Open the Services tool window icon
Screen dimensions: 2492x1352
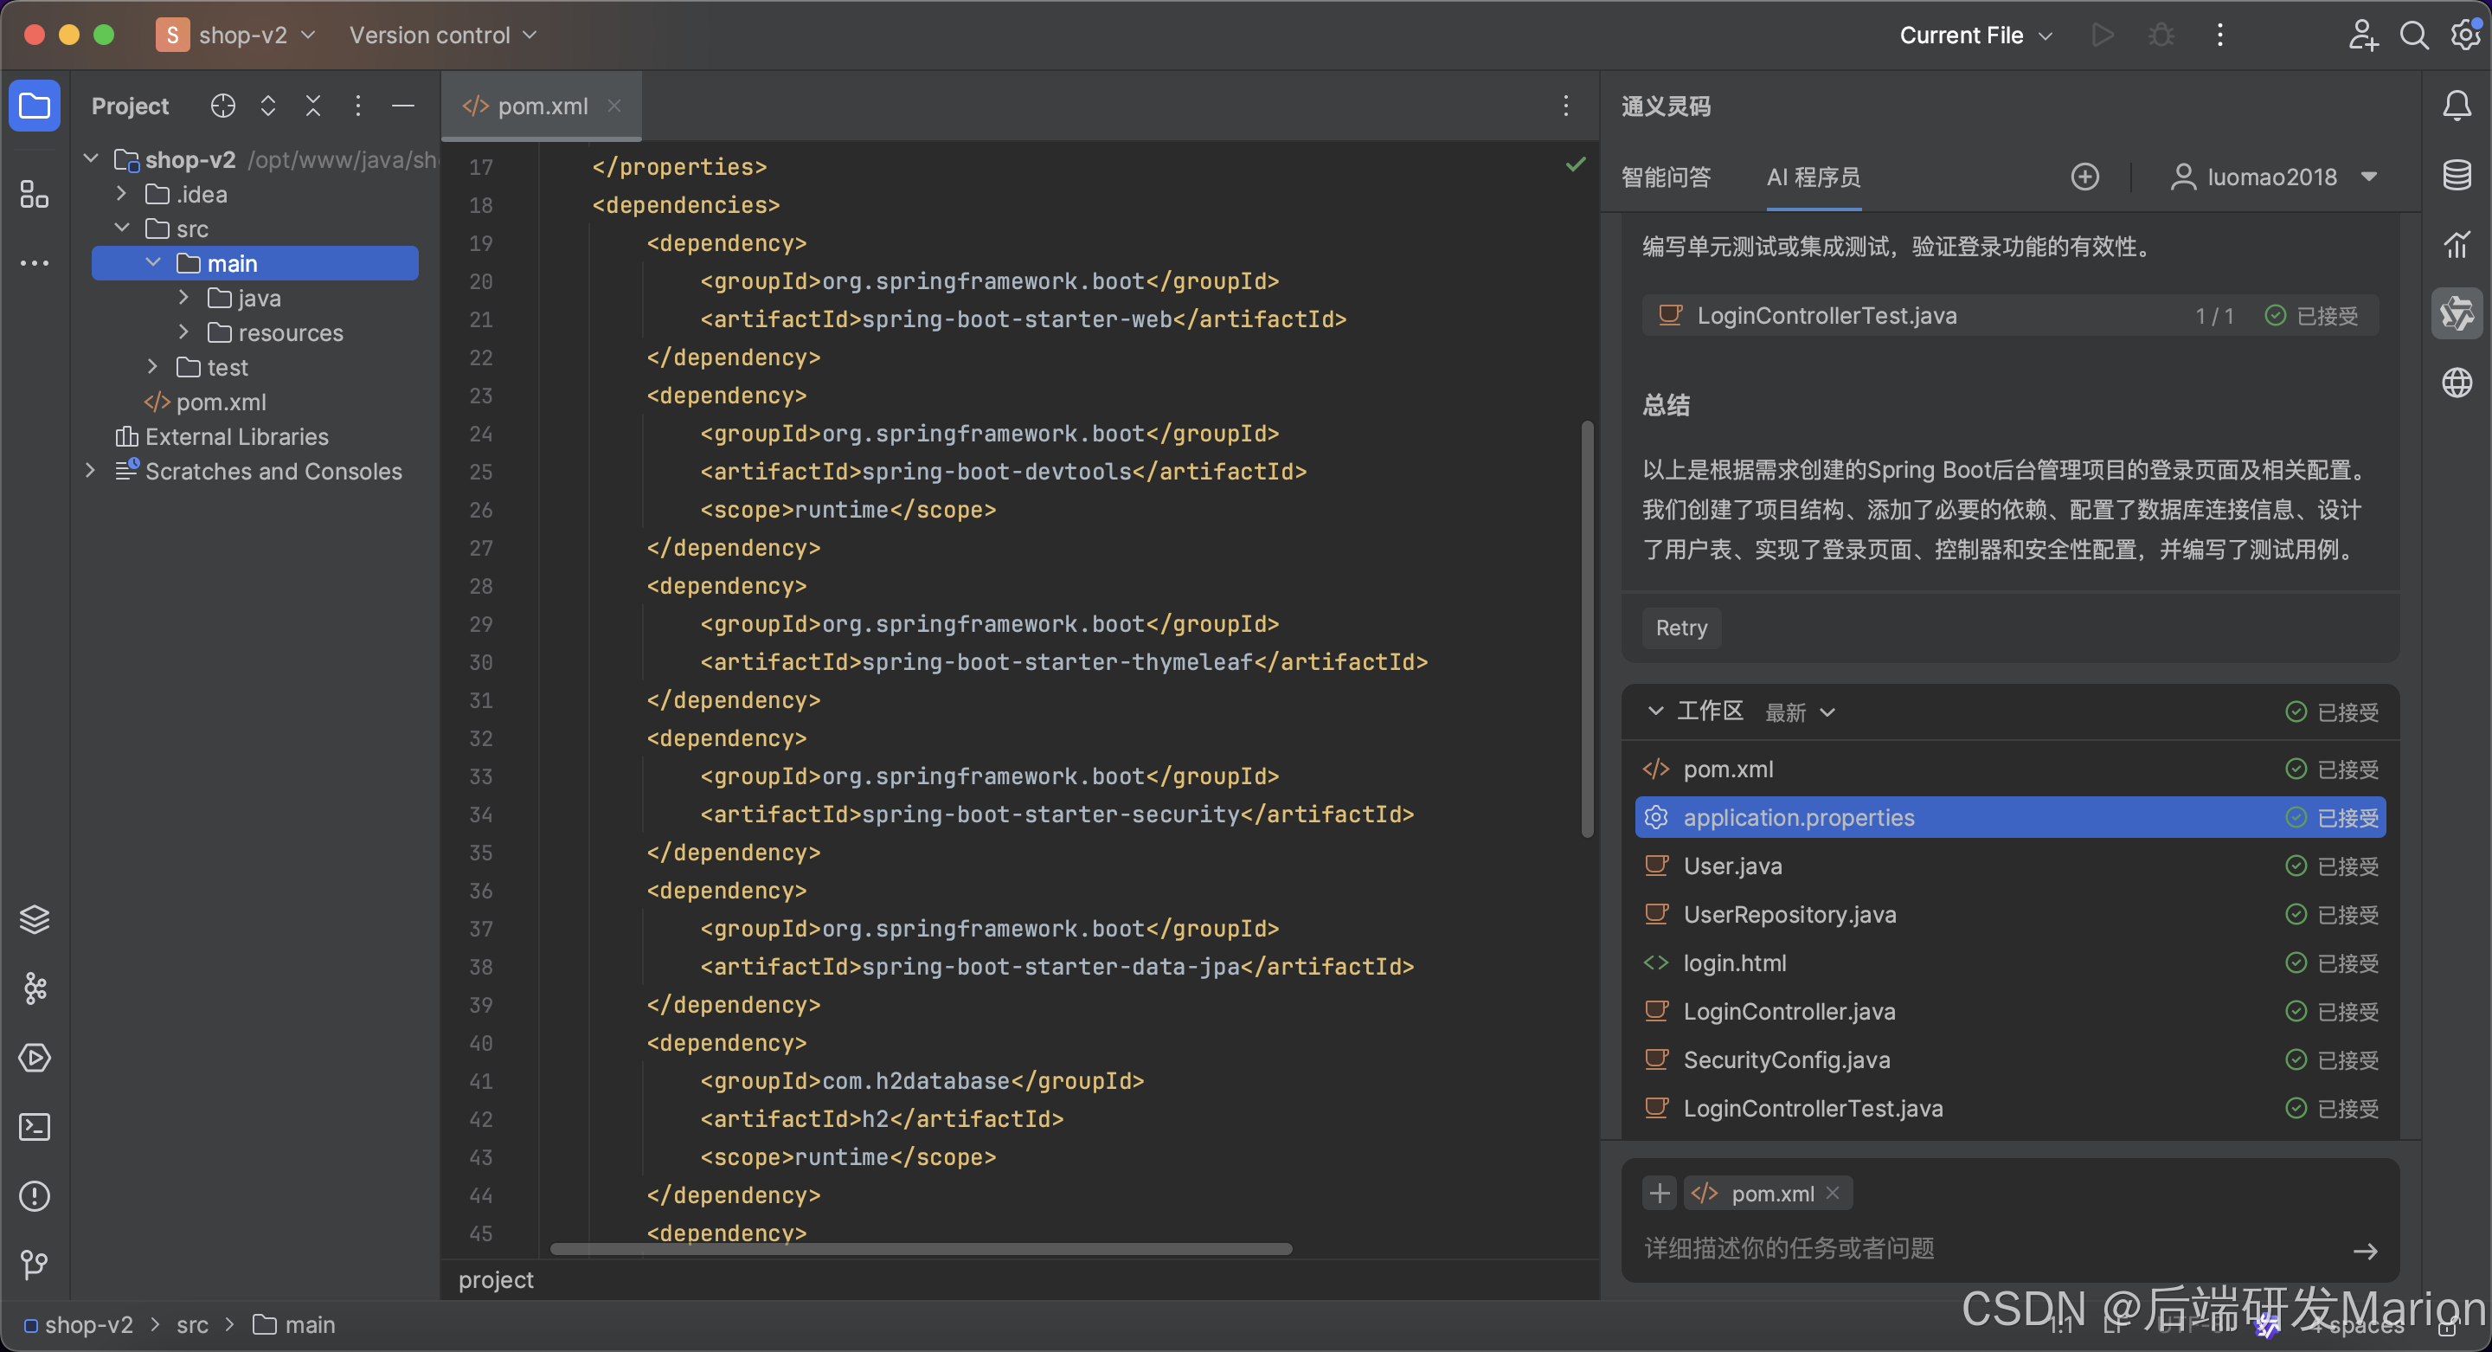(x=35, y=1058)
